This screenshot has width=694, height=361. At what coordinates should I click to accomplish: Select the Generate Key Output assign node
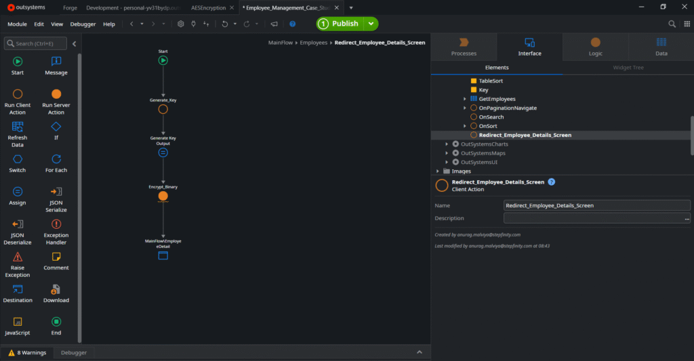point(163,152)
